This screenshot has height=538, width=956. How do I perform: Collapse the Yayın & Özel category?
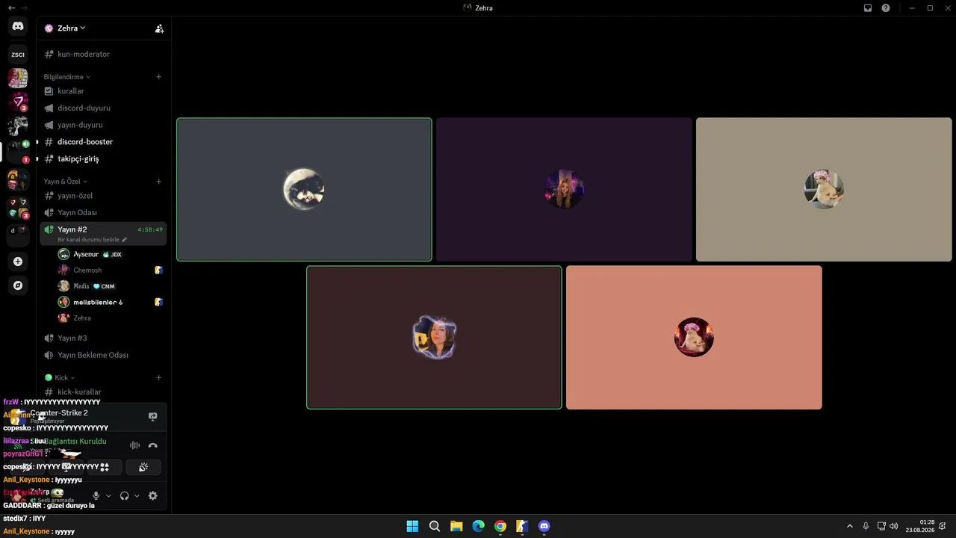point(65,182)
